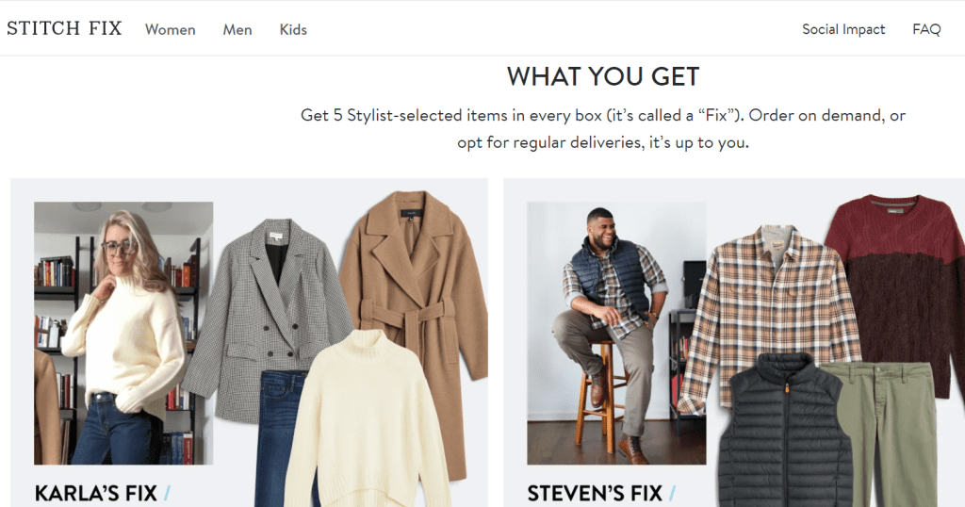Select Karla's model photo
The width and height of the screenshot is (965, 507).
click(123, 332)
